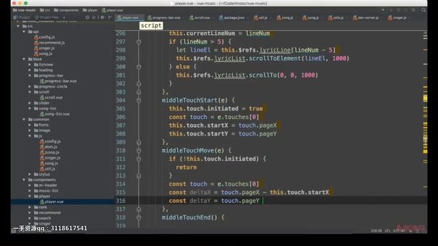Toggle fold end marker on line 317
This screenshot has width=438, height=246.
coord(138,209)
